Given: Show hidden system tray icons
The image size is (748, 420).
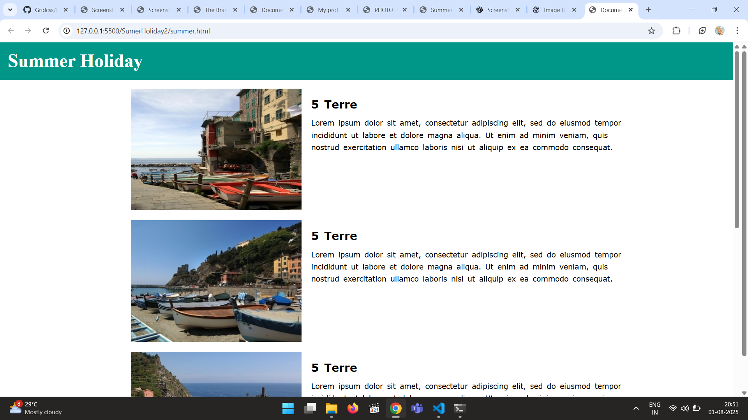Looking at the screenshot, I should [x=636, y=408].
